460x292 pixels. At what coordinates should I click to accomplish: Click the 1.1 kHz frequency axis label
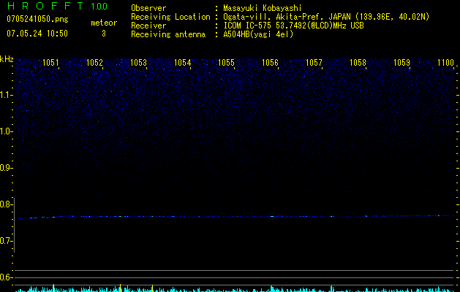click(5, 95)
